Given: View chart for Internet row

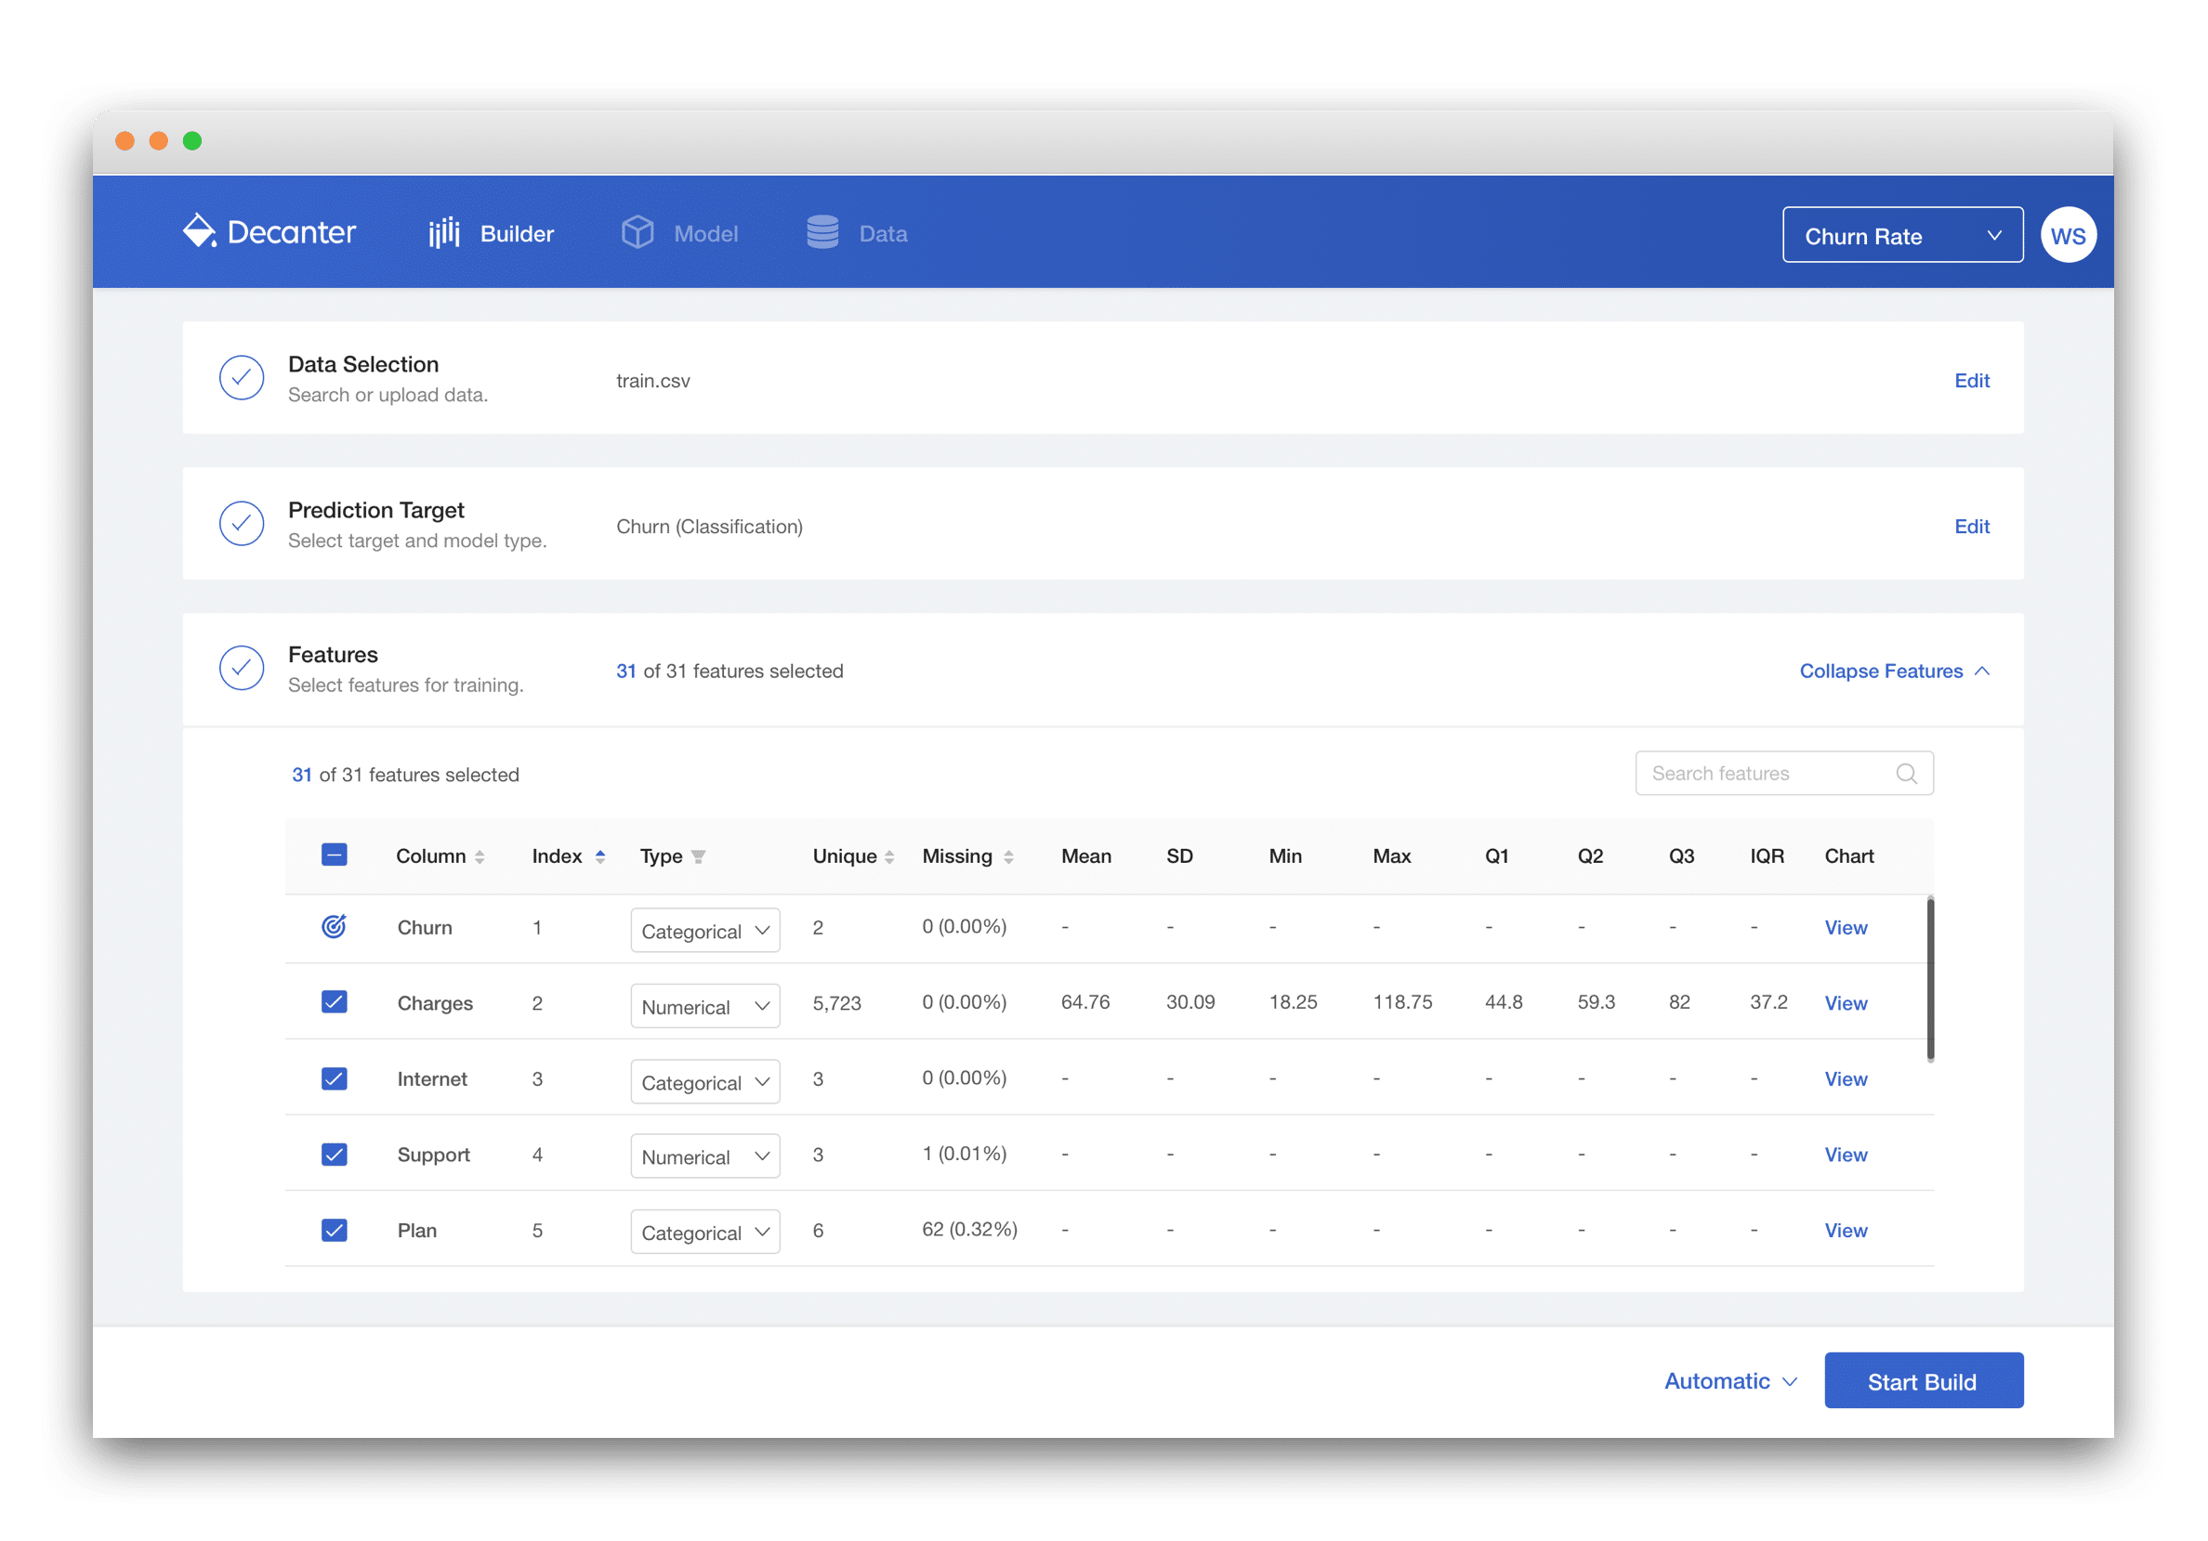Looking at the screenshot, I should tap(1846, 1079).
